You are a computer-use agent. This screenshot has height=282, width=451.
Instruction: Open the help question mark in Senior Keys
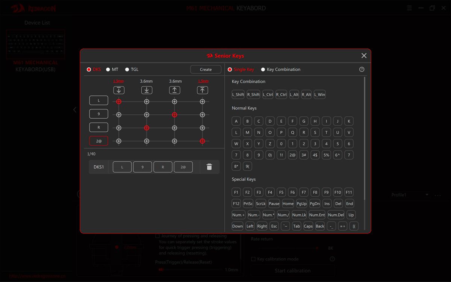point(362,70)
